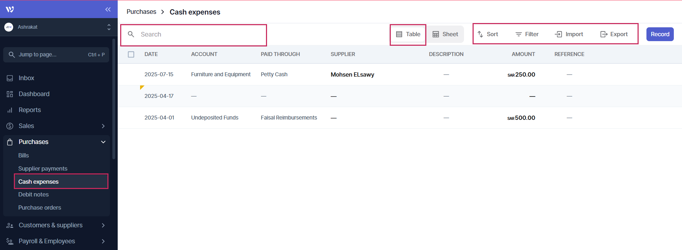Open Supplier payments page

(x=43, y=169)
